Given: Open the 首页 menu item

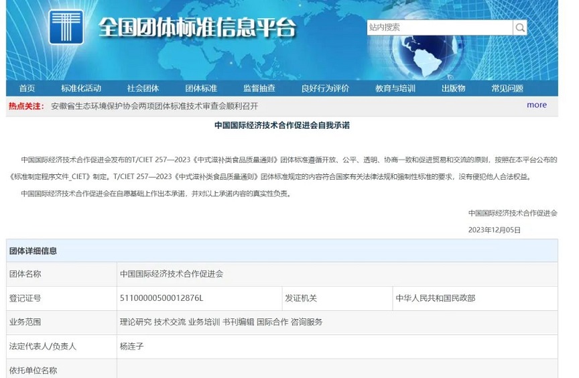Looking at the screenshot, I should [x=27, y=88].
